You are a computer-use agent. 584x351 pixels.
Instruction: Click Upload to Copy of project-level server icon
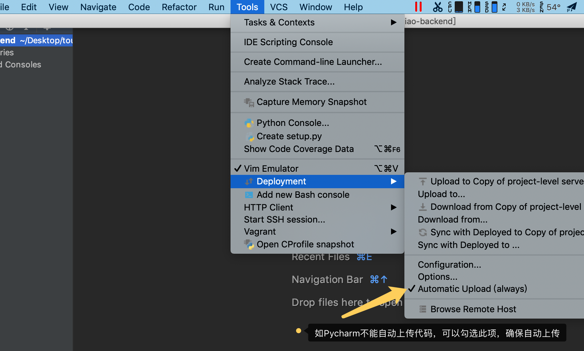[423, 182]
